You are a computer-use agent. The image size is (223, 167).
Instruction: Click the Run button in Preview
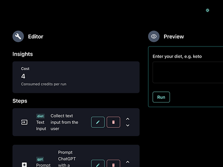coord(161,97)
